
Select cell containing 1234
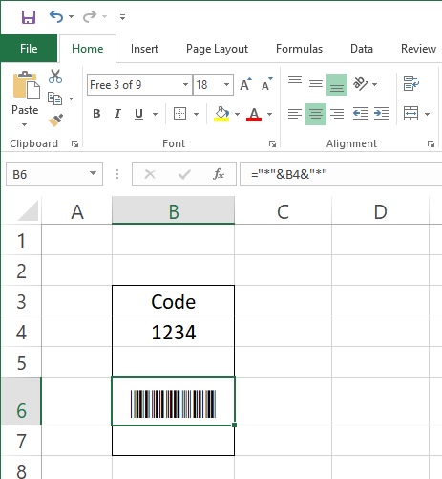pyautogui.click(x=173, y=332)
